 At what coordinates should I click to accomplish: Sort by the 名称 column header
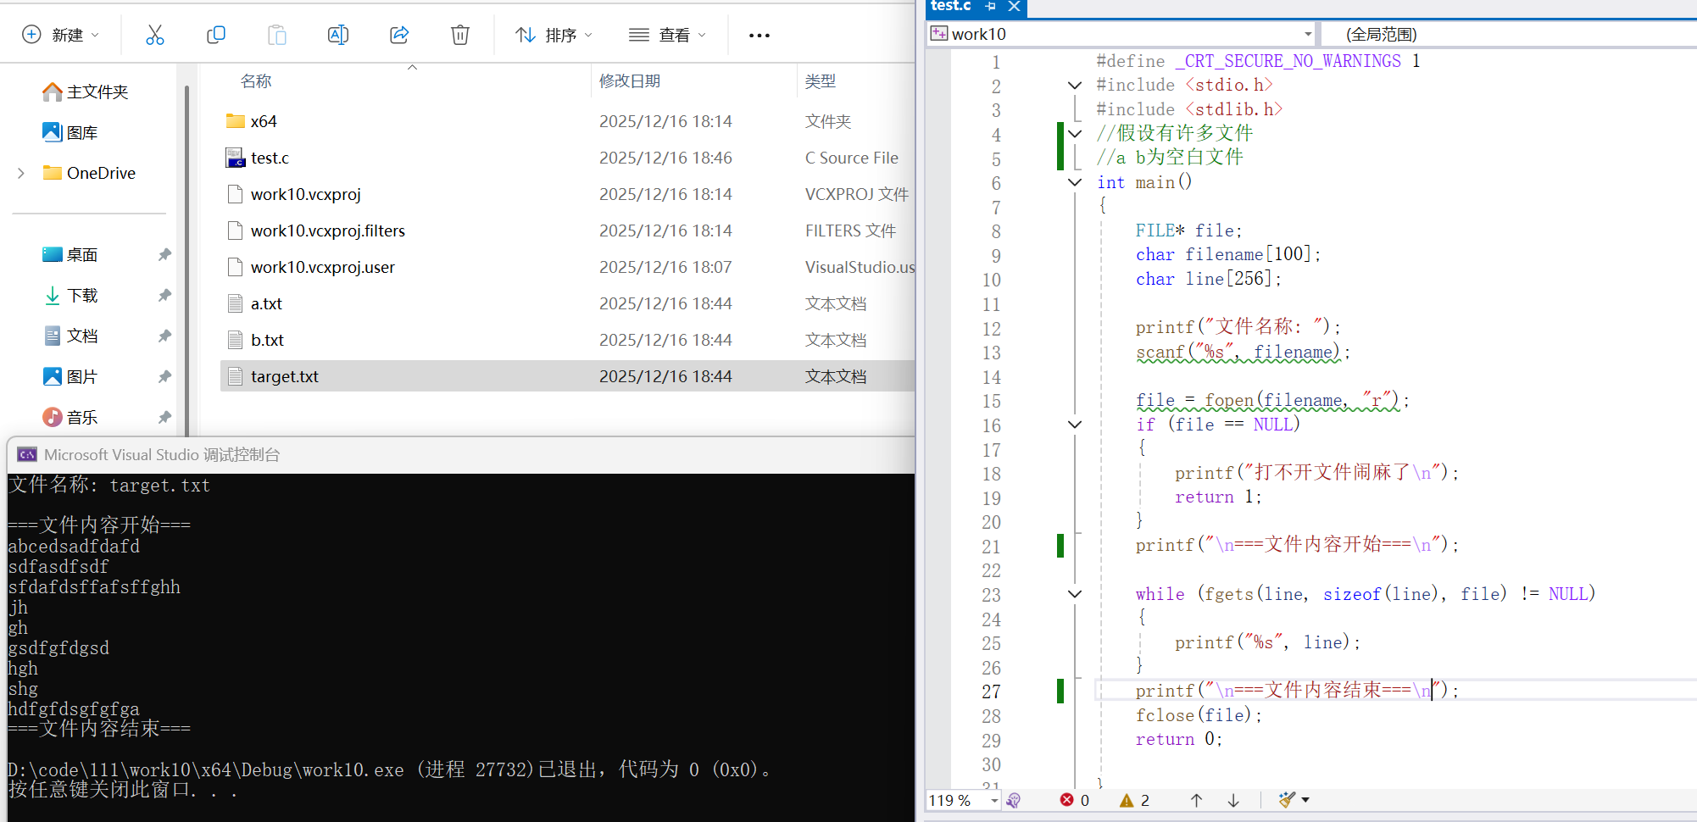pyautogui.click(x=256, y=81)
